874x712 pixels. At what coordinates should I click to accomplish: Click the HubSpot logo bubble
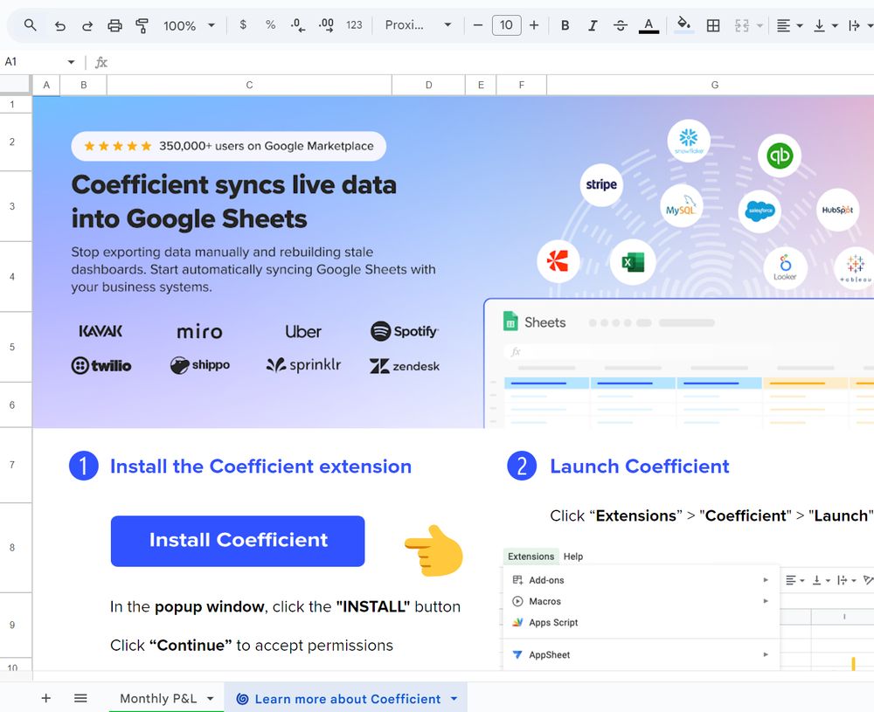pyautogui.click(x=838, y=210)
